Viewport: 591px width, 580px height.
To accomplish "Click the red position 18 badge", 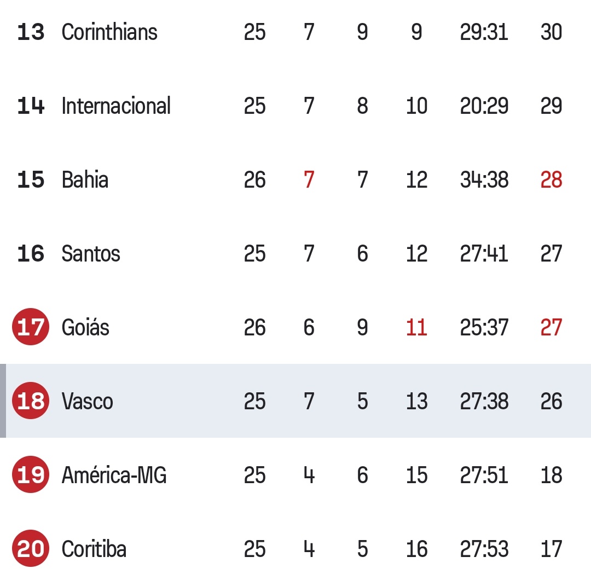I will (31, 401).
